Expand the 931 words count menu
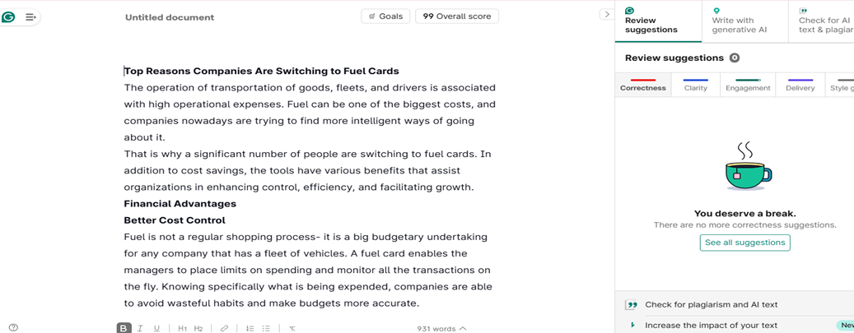The height and width of the screenshot is (333, 854). coord(441,328)
